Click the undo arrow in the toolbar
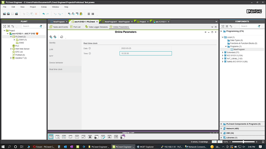The image size is (266, 149). click(44, 14)
